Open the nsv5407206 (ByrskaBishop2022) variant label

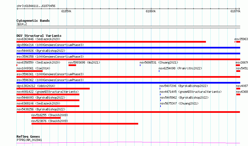tap(184, 86)
